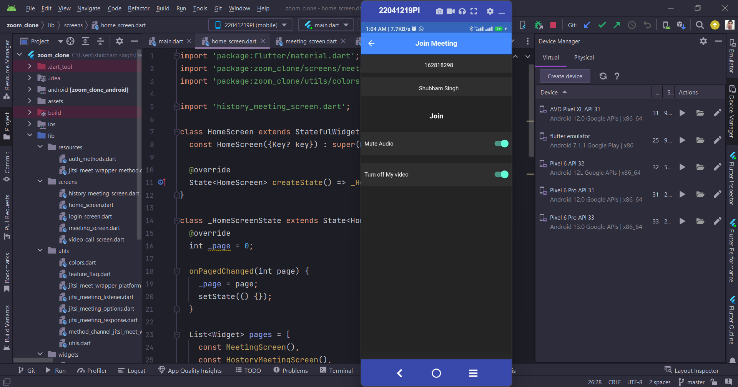Click the Shubham Singh name field
This screenshot has width=738, height=387.
tap(436, 88)
